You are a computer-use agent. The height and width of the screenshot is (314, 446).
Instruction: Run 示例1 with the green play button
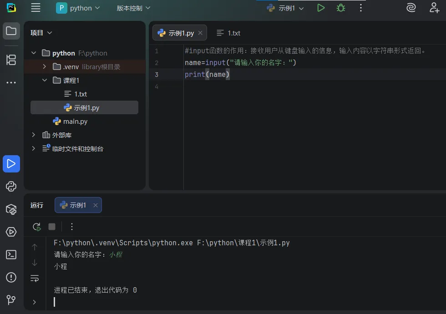321,8
